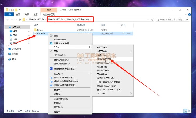Select the R2021b disc image file icon
Screen dimensions: 196x118
[35, 33]
